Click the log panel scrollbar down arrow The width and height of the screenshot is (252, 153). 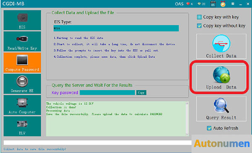click(x=187, y=135)
